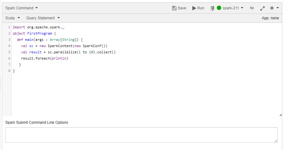Click the code editor resize handle
The height and width of the screenshot is (159, 292).
click(280, 115)
